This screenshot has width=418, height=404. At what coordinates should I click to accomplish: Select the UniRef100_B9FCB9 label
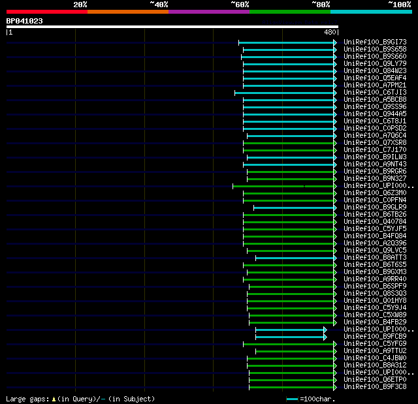click(x=375, y=337)
